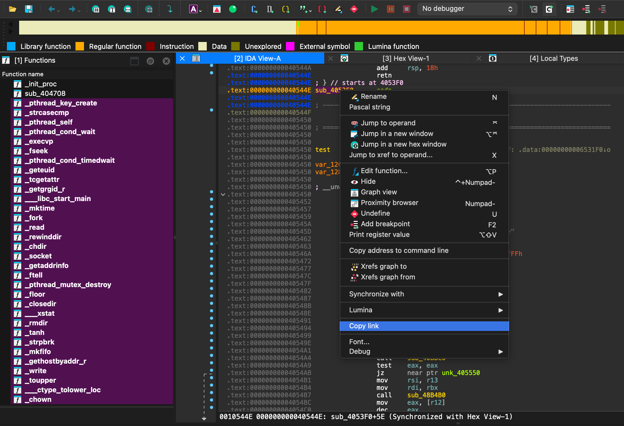Open the No debugger dropdown
This screenshot has width=624, height=426.
467,9
